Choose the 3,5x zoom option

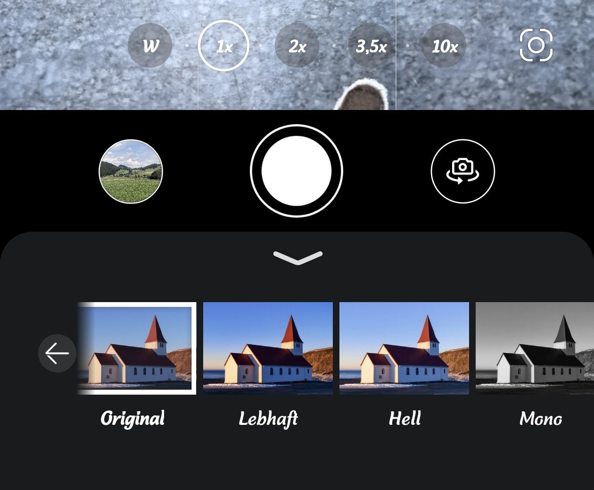371,46
